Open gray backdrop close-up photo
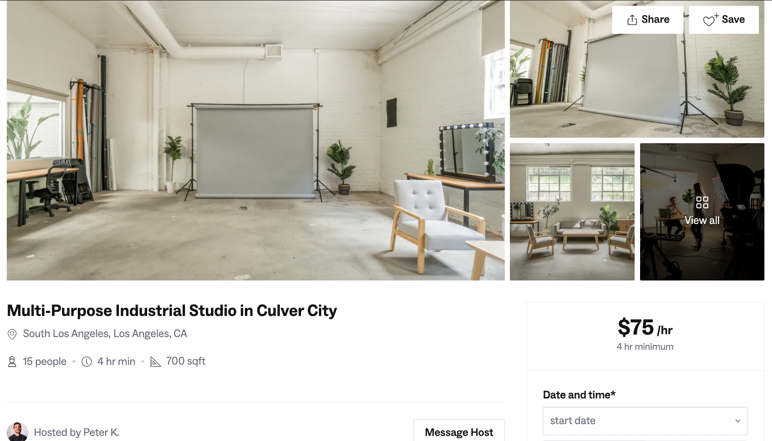772x441 pixels. click(x=637, y=69)
